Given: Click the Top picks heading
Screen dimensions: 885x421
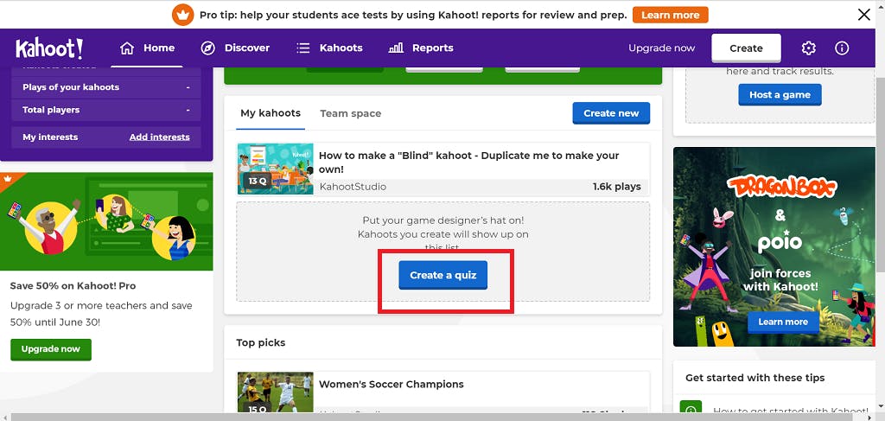Looking at the screenshot, I should [261, 342].
